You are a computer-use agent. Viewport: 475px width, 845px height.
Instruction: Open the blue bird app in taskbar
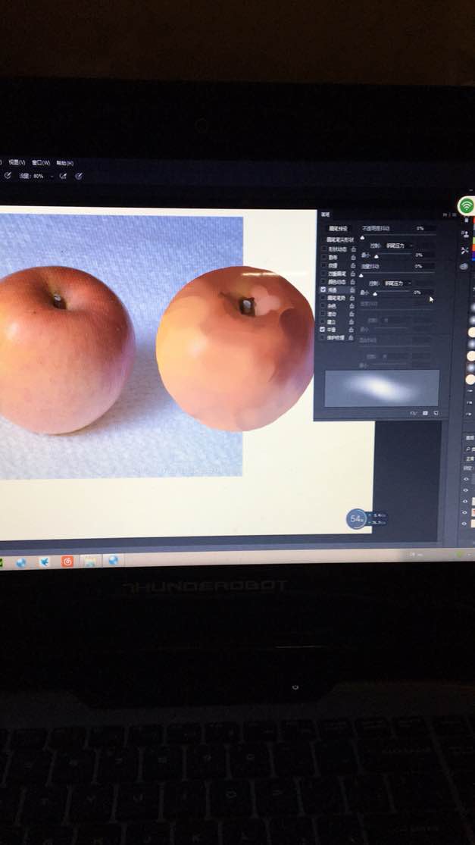pyautogui.click(x=44, y=562)
